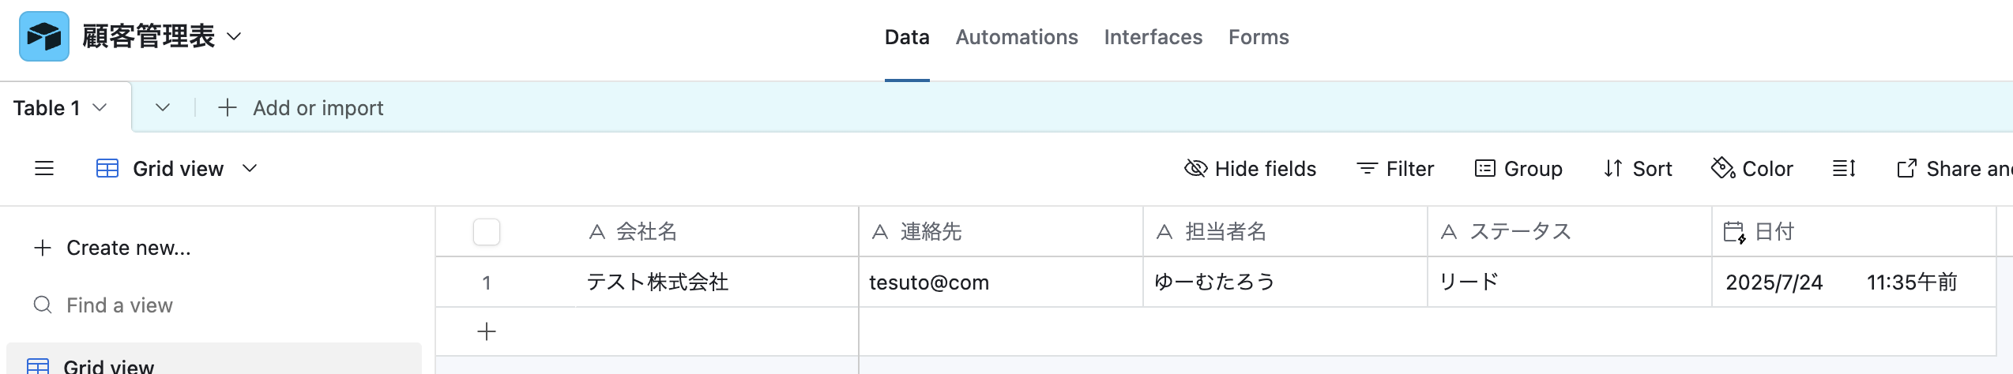Expand the Table 1 tab dropdown

[x=100, y=107]
